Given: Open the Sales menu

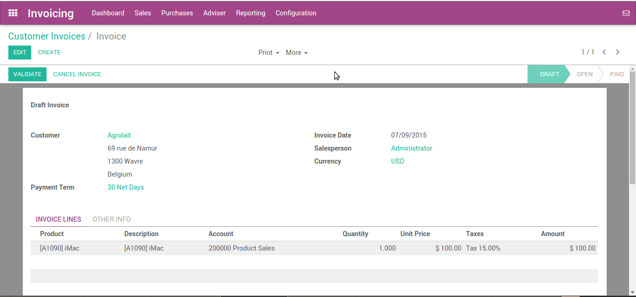Looking at the screenshot, I should tap(142, 13).
